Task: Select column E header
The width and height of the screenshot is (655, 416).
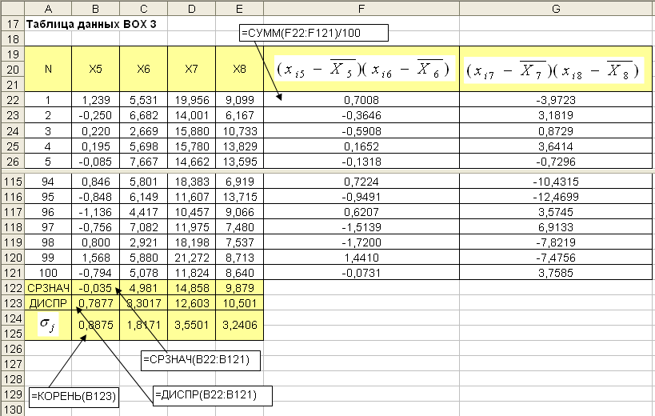Action: click(239, 8)
